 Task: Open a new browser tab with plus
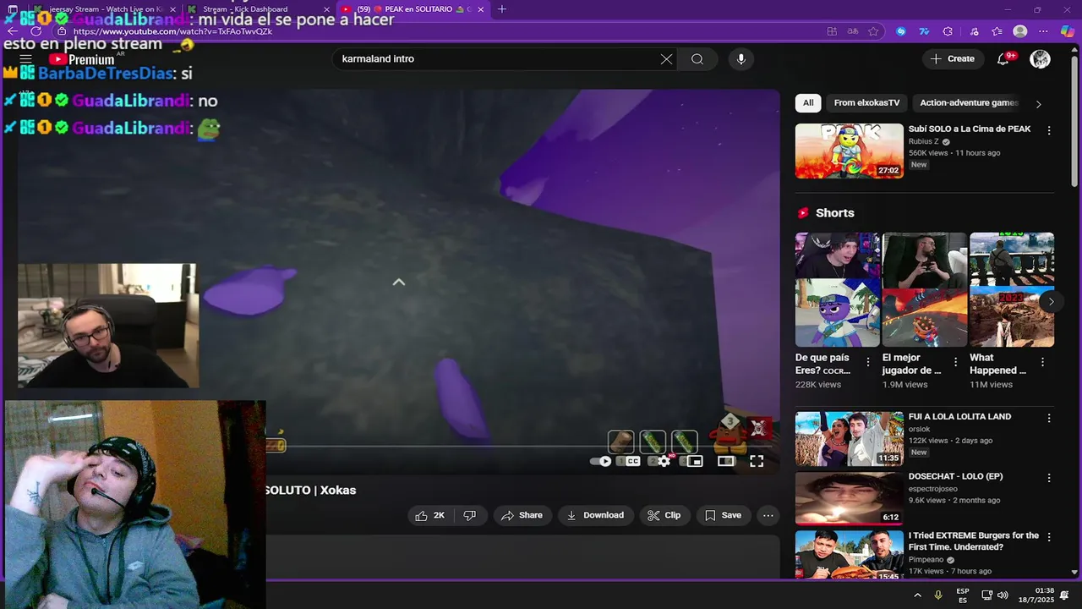point(502,9)
